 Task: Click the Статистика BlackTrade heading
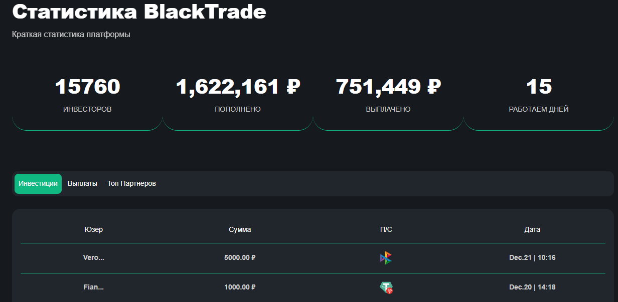[139, 12]
